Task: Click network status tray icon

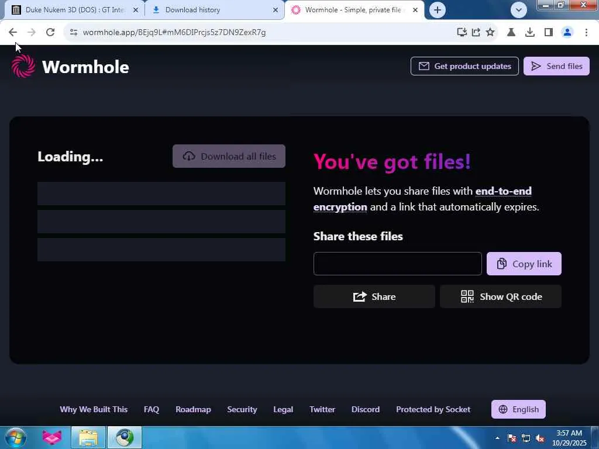Action: (x=526, y=438)
